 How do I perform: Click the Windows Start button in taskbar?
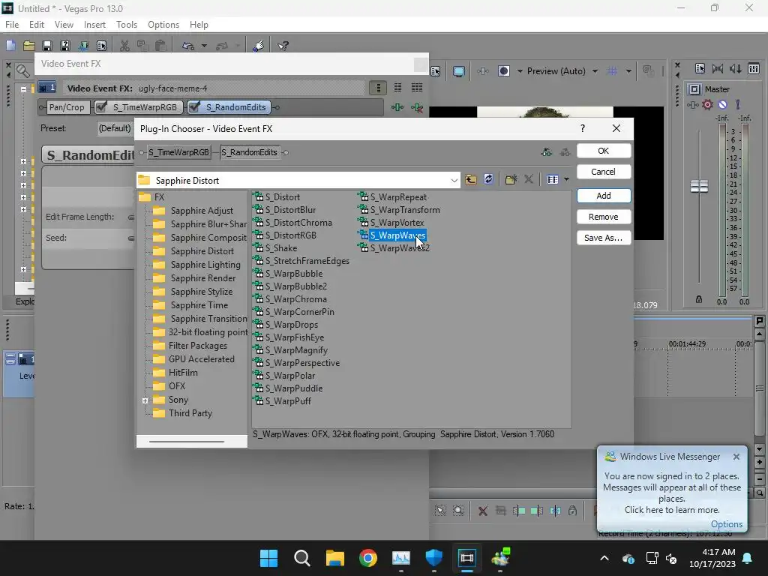[x=268, y=558]
